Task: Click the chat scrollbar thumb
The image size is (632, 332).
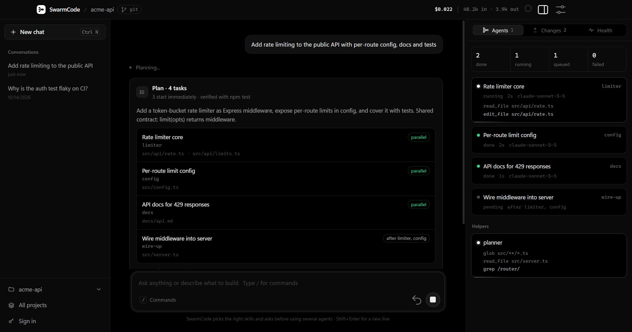Action: point(463,122)
